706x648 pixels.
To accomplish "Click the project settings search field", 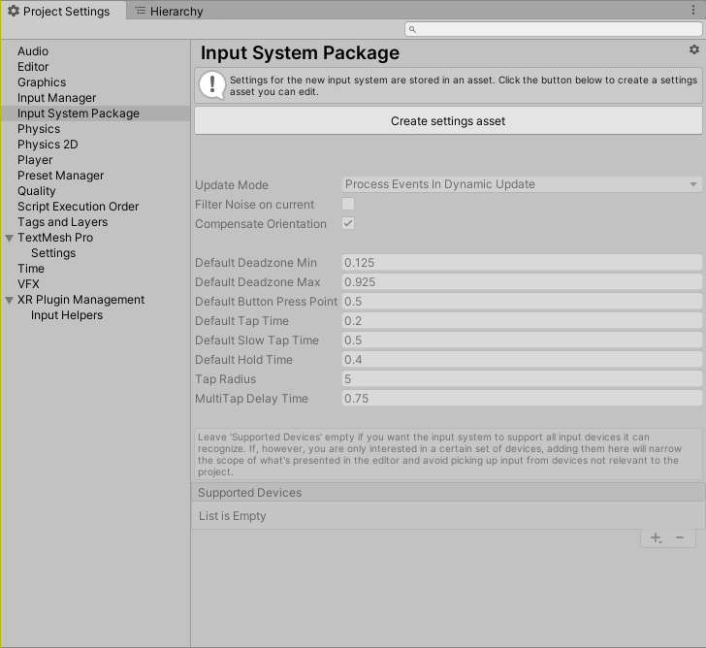I will tap(554, 29).
